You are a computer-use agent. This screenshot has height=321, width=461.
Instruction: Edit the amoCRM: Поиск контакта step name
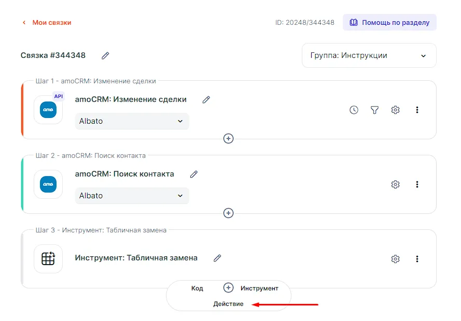tap(194, 174)
